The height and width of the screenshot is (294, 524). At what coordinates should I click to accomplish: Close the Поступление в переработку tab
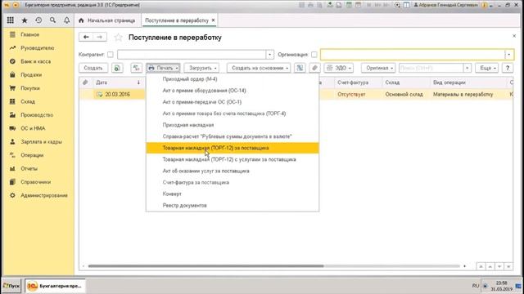pos(213,20)
